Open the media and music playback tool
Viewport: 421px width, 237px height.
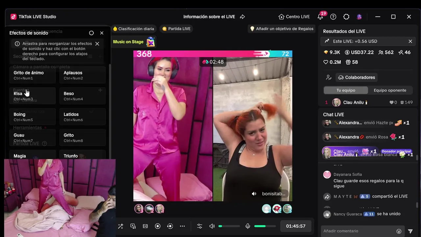pos(133,226)
